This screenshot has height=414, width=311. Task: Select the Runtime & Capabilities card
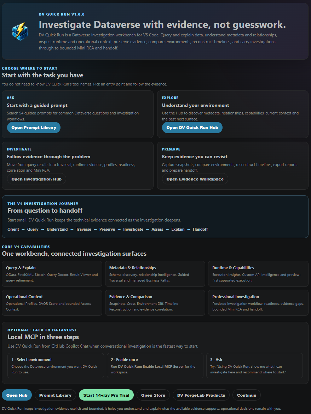[258, 274]
